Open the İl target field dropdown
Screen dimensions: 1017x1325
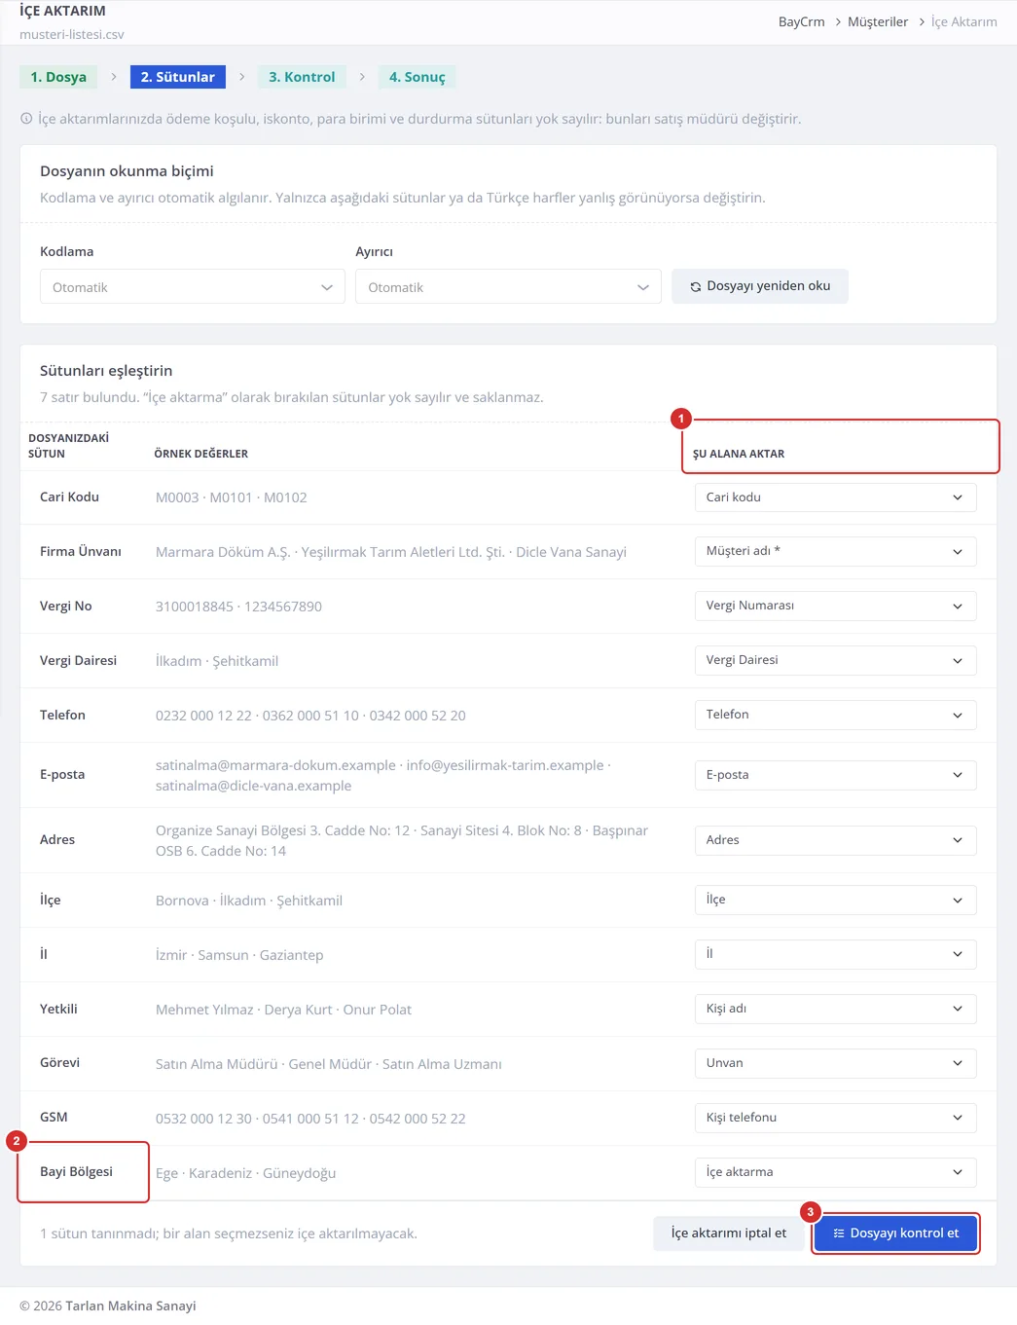pos(835,955)
